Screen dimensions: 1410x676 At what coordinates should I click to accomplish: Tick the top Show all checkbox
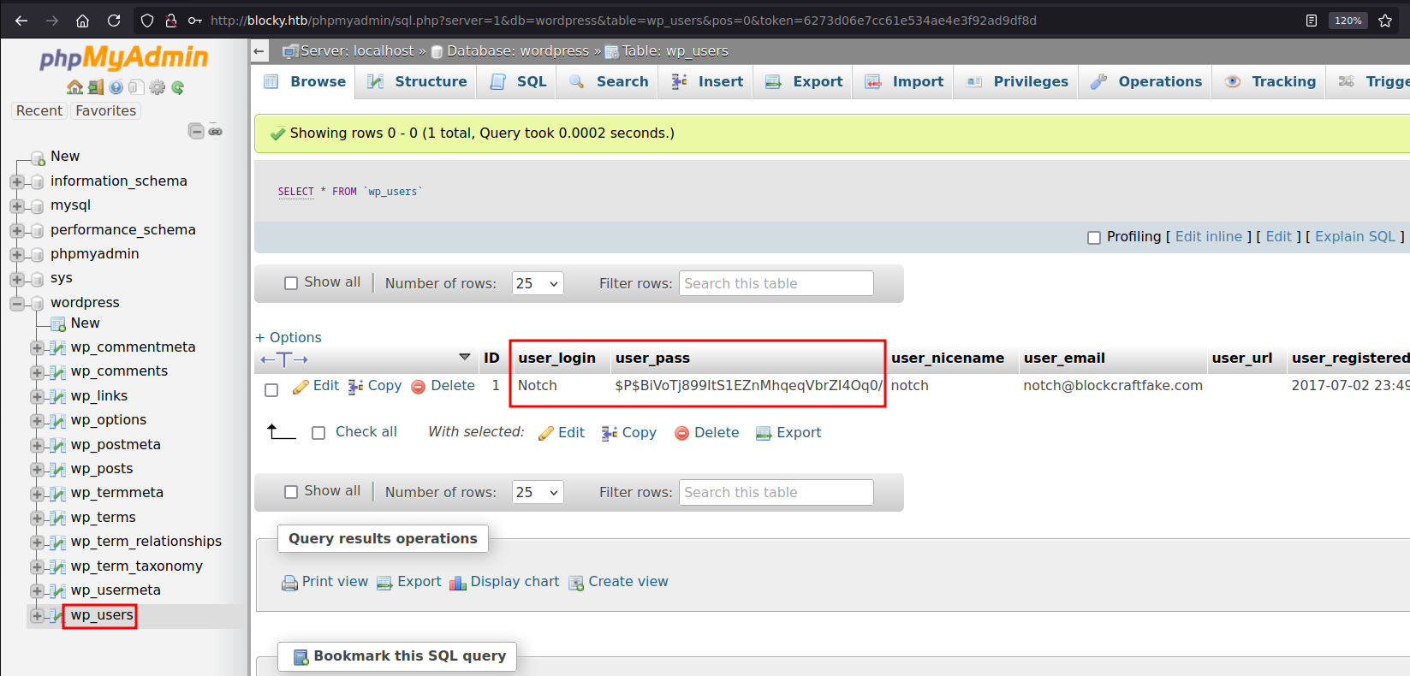click(x=291, y=283)
